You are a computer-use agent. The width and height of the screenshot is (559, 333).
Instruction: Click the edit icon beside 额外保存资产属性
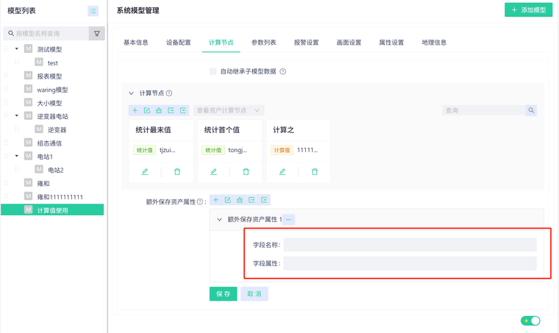pyautogui.click(x=228, y=200)
